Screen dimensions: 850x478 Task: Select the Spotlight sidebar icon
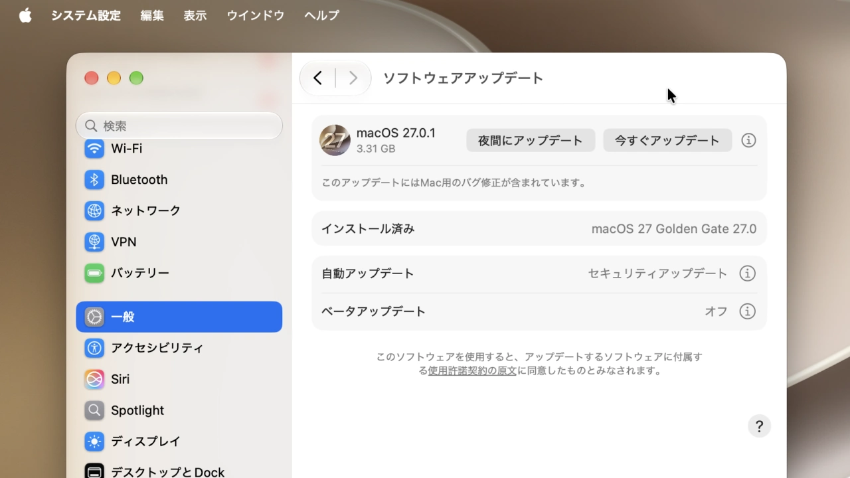94,410
